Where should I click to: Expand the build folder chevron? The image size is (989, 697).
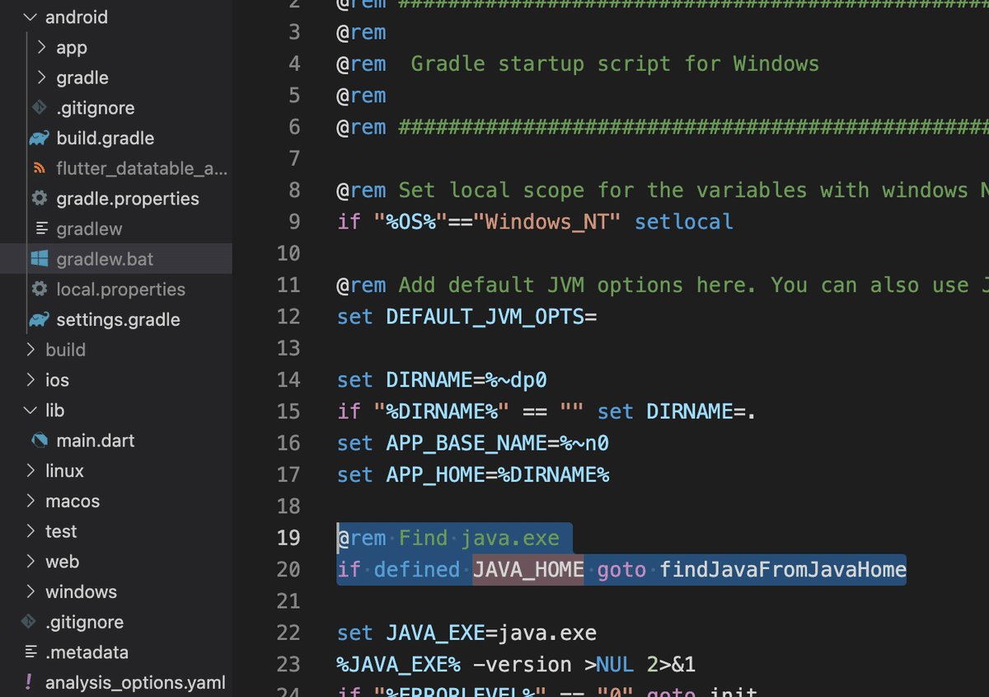30,350
